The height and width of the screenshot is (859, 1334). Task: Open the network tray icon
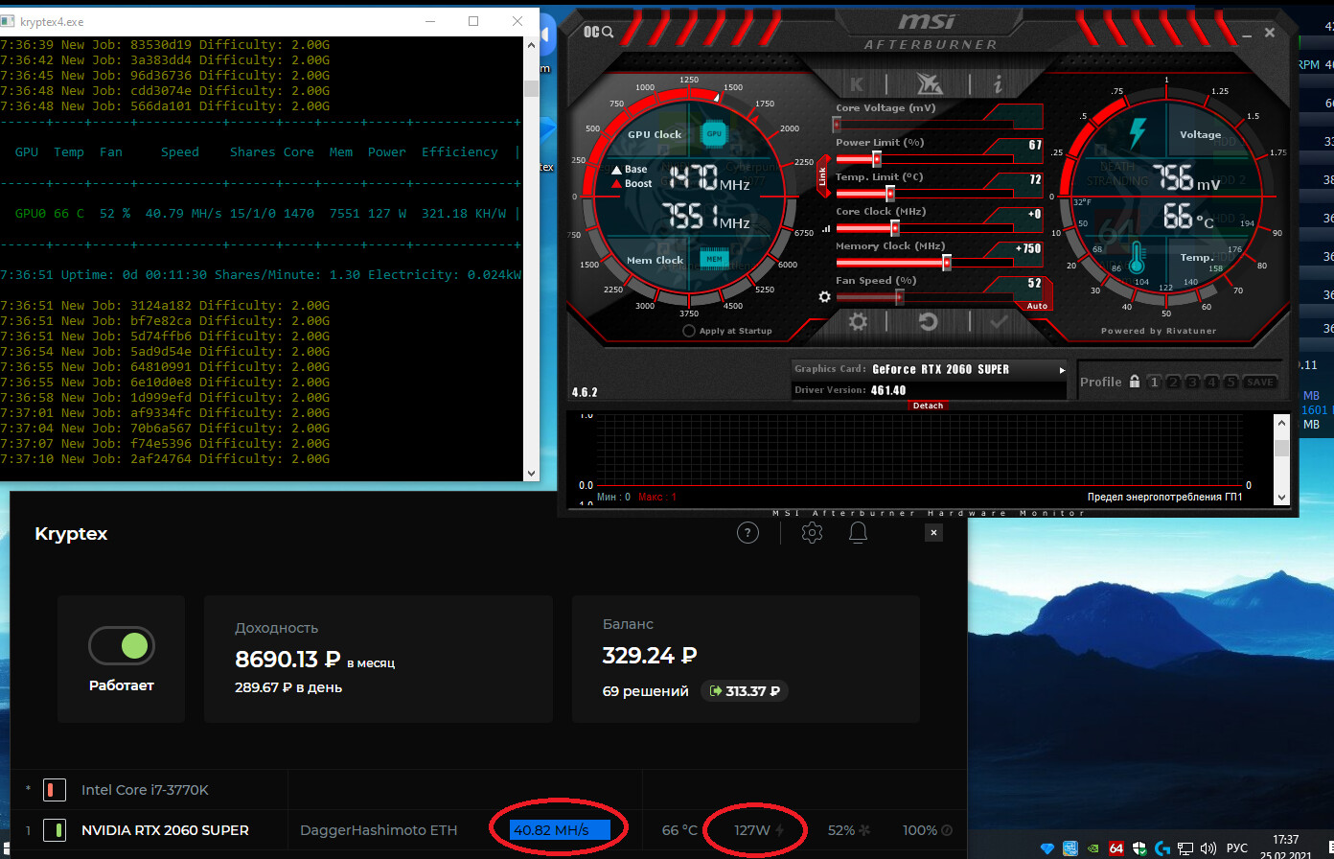pyautogui.click(x=1186, y=848)
